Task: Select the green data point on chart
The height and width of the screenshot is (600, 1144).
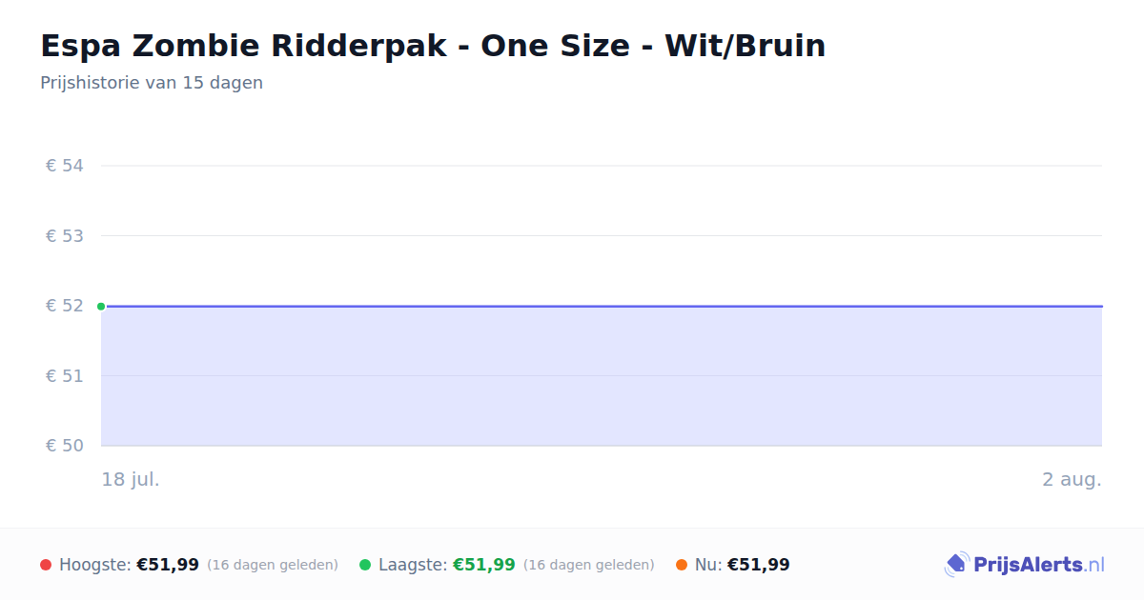Action: (x=101, y=306)
